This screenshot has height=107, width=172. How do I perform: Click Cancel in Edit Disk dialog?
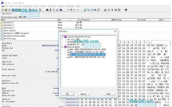coord(83,94)
